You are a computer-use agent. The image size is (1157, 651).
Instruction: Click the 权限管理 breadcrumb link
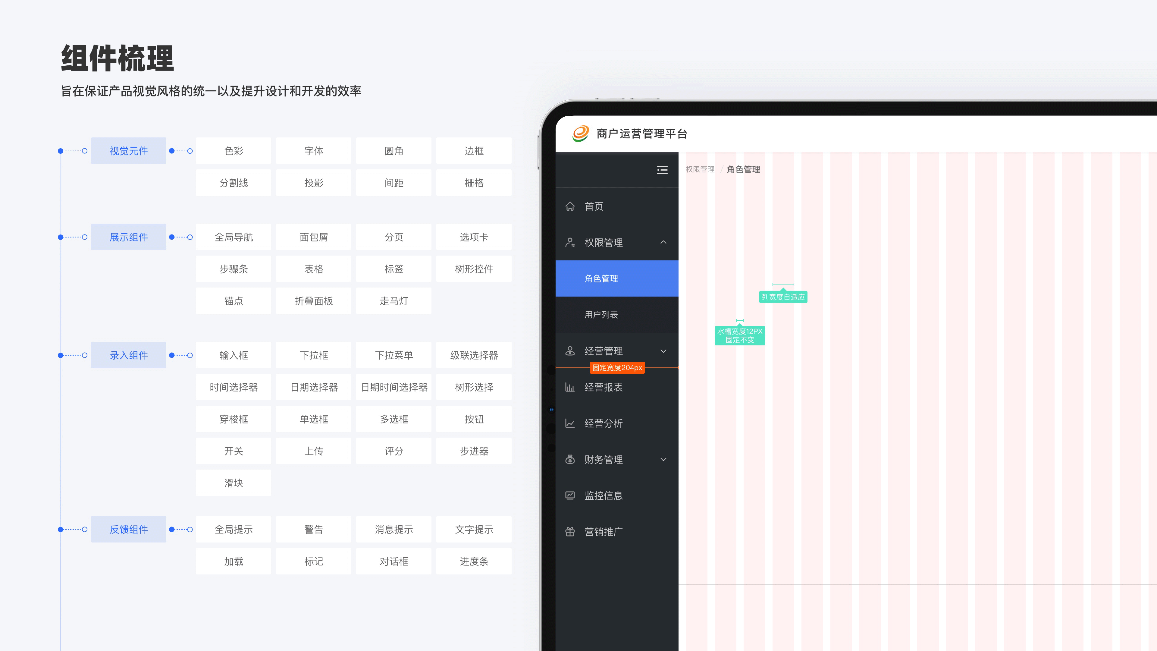pyautogui.click(x=700, y=169)
